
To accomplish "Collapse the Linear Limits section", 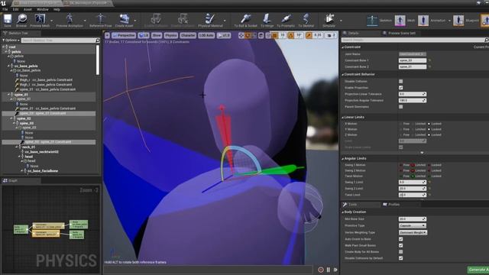I will [343, 117].
